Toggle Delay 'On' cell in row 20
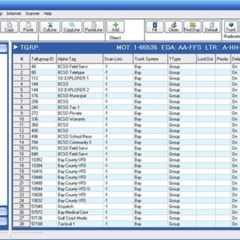240x240 pixels. pyautogui.click(x=235, y=177)
